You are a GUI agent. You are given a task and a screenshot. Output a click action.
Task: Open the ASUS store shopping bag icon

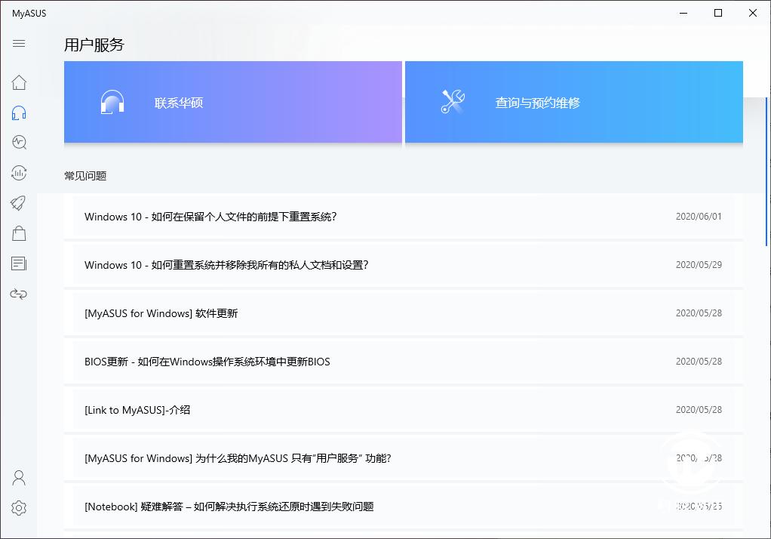pos(18,233)
